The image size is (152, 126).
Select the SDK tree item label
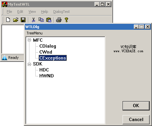38,64
